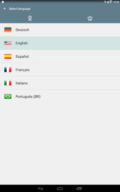Screen dimensions: 120x192
Task: Choose the English language row
Action: (x=60, y=43)
